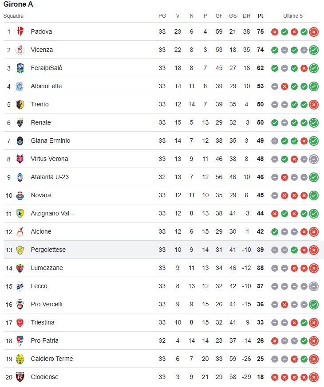Click the Girone A group heading
Viewport: 324px width, 387px height.
tap(18, 4)
